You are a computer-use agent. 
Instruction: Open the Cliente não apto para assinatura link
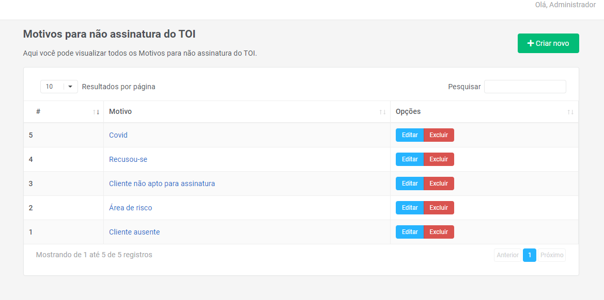click(162, 184)
